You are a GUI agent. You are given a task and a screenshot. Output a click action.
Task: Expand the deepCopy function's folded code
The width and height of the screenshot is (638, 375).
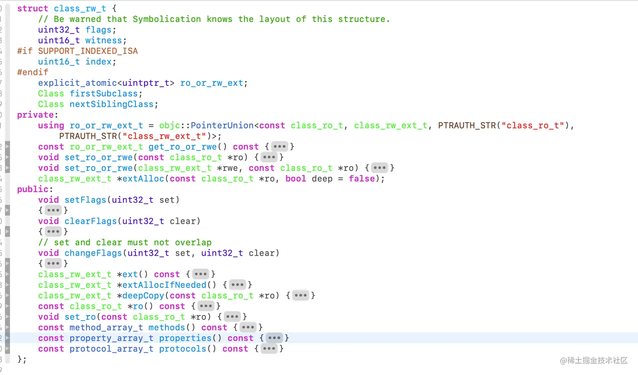(x=300, y=295)
